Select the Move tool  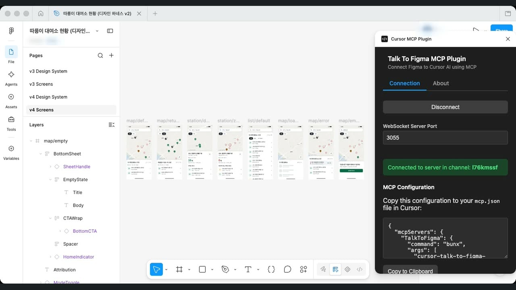156,269
